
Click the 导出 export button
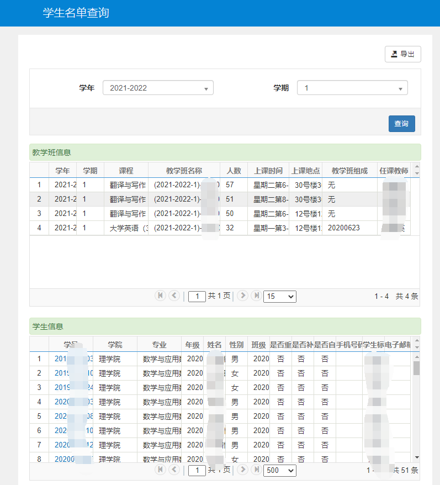402,54
